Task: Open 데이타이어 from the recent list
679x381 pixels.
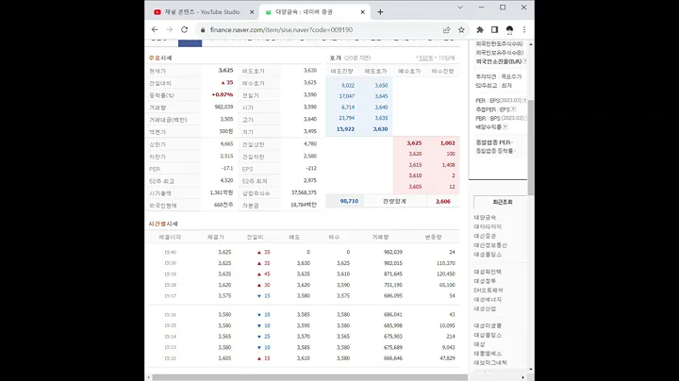Action: tap(488, 226)
